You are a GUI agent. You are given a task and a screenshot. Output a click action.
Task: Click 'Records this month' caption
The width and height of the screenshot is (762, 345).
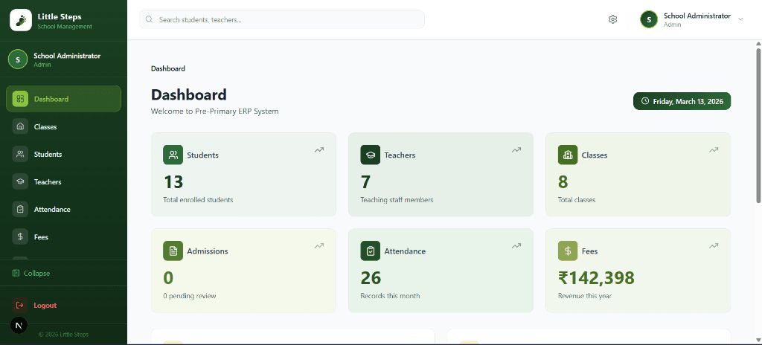(x=390, y=295)
